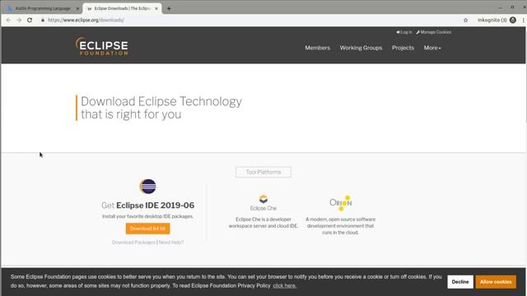Click Allow cookies button
The width and height of the screenshot is (527, 296).
pos(496,282)
